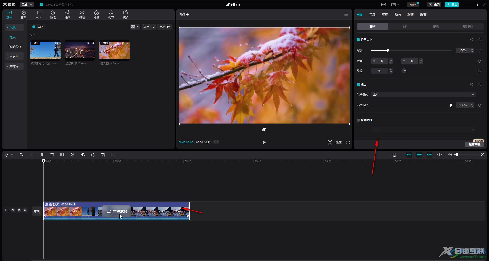Click the player screenshot focus icon
Image resolution: width=489 pixels, height=261 pixels.
(x=330, y=142)
